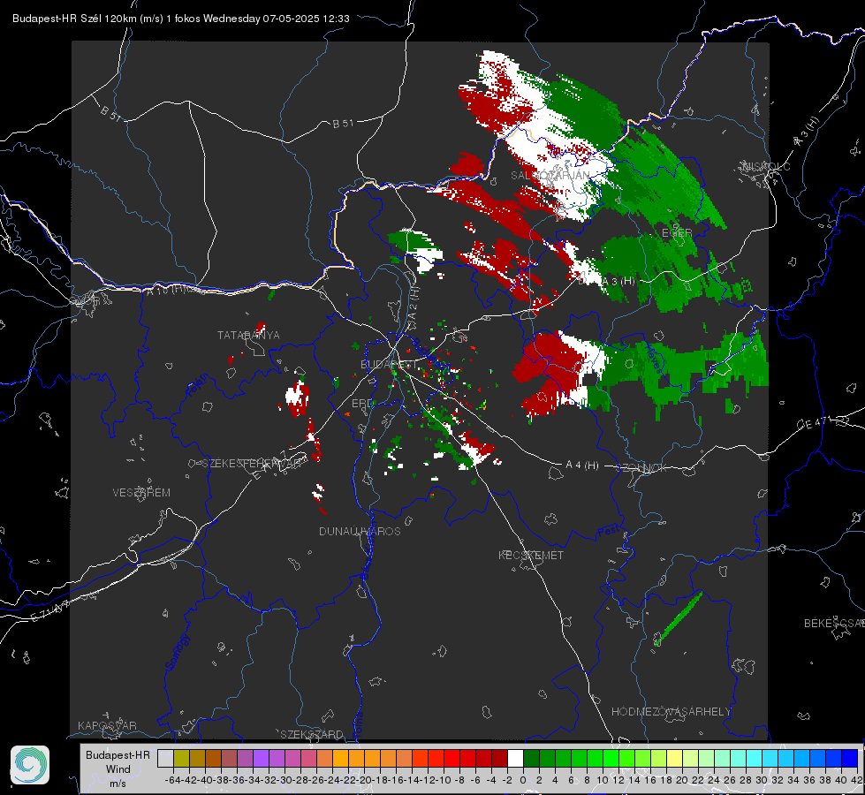
Task: Select the bright purple swatch between -34 and -32
Action: (x=261, y=758)
